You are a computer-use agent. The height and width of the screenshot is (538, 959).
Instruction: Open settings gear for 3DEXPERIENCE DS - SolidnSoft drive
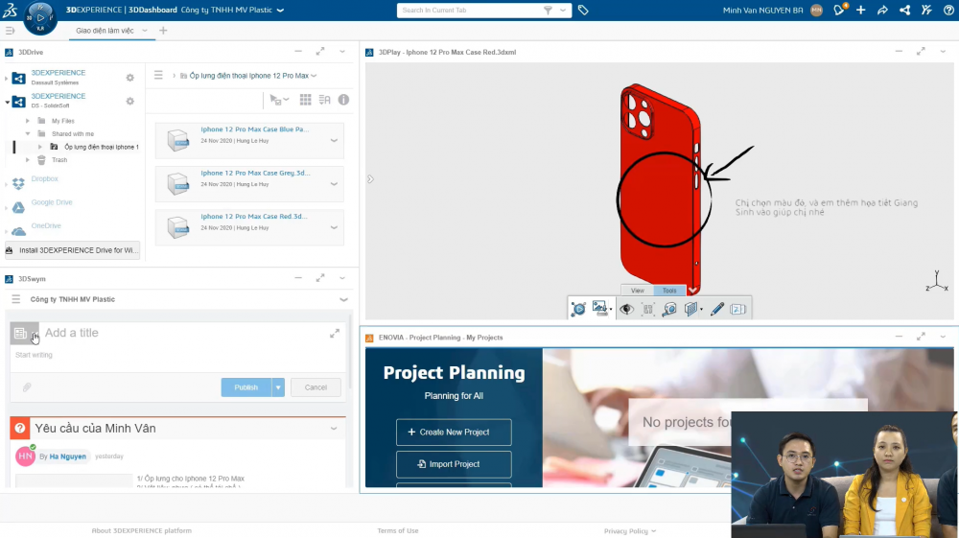[129, 101]
